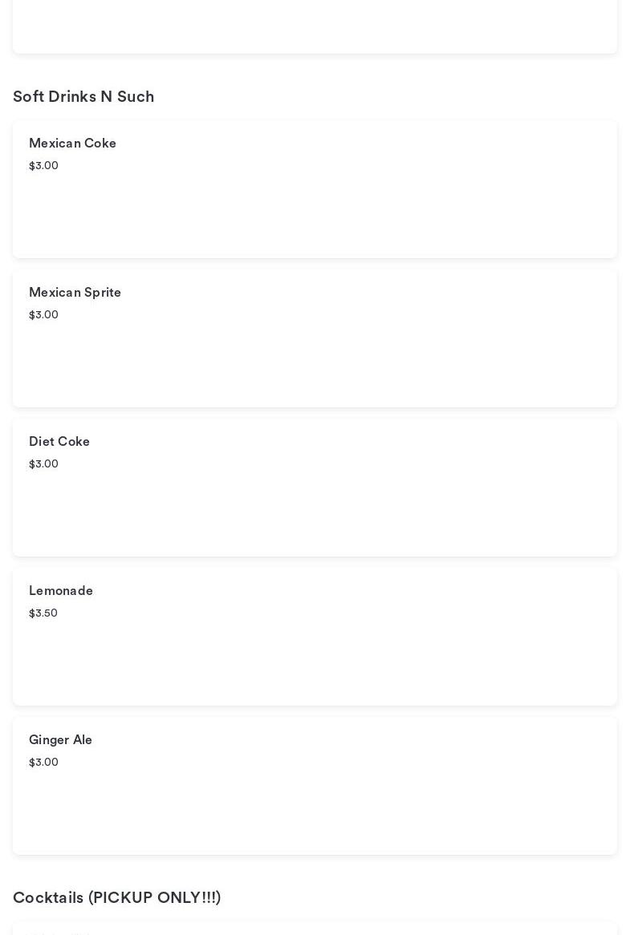The width and height of the screenshot is (630, 935).
Task: Click the gap between Lemonade and Ginger Ale cards
Action: click(x=315, y=711)
